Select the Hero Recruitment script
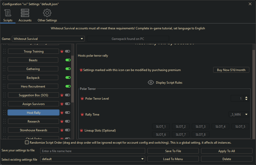 pyautogui.click(x=33, y=86)
